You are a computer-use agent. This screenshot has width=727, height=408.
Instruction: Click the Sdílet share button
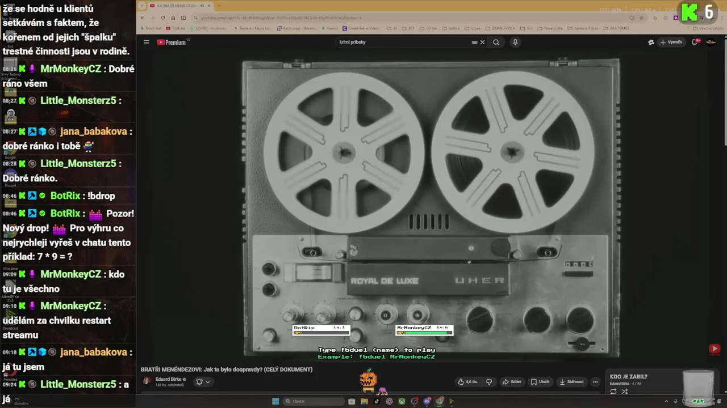pyautogui.click(x=512, y=382)
